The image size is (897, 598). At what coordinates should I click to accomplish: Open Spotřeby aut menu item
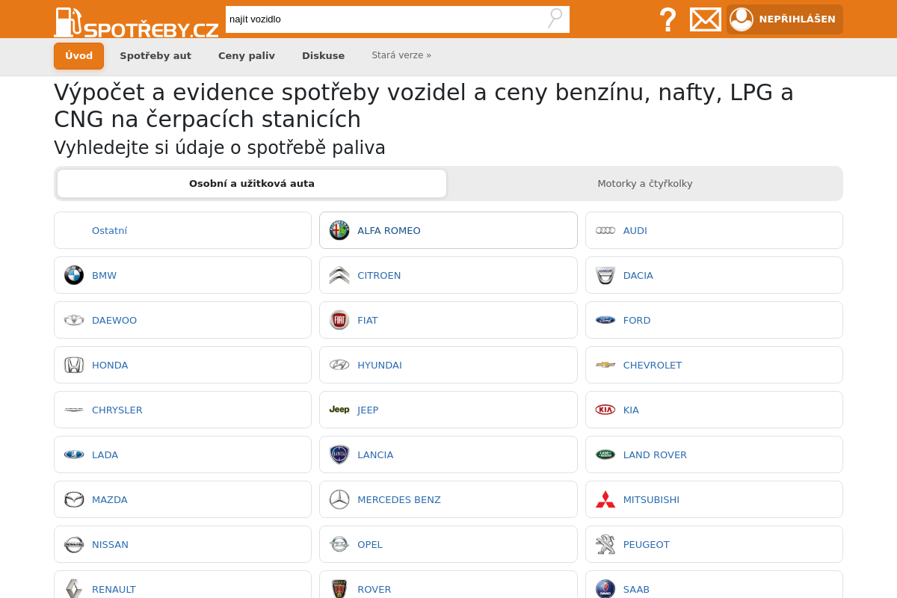pos(155,56)
